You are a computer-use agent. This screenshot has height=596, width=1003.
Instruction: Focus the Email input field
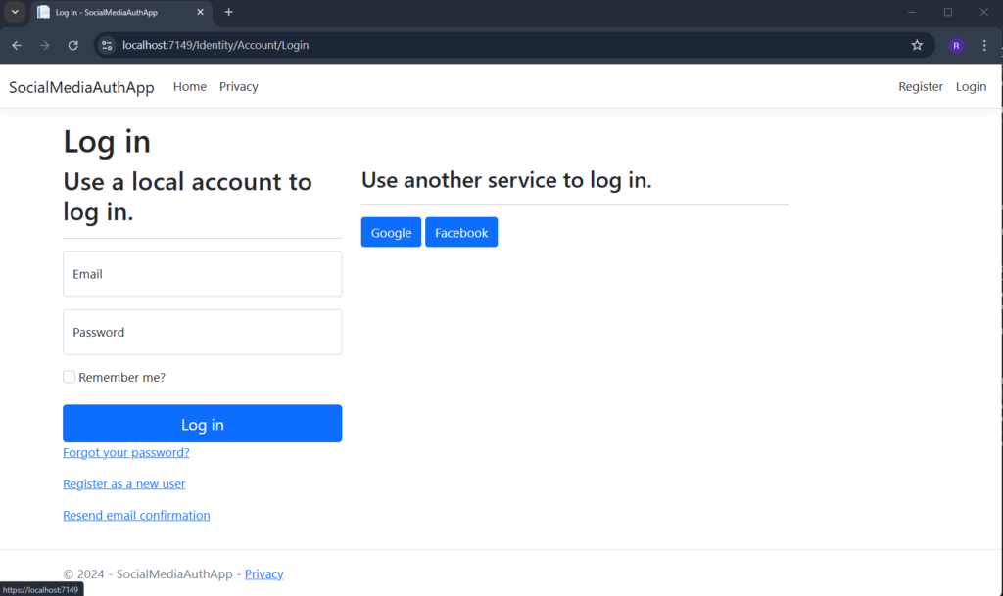202,273
